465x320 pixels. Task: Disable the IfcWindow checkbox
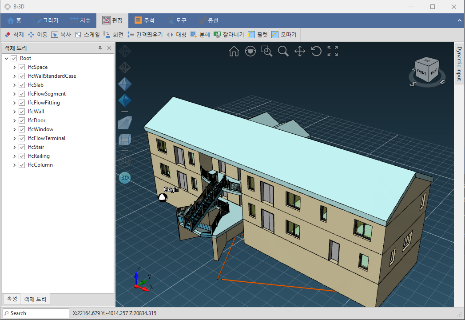coord(22,129)
